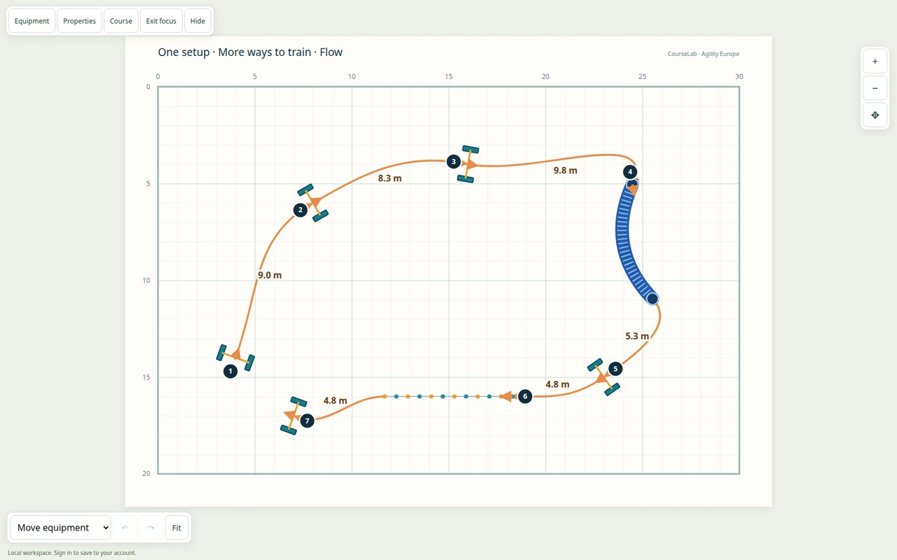Click the Hide button

point(198,21)
